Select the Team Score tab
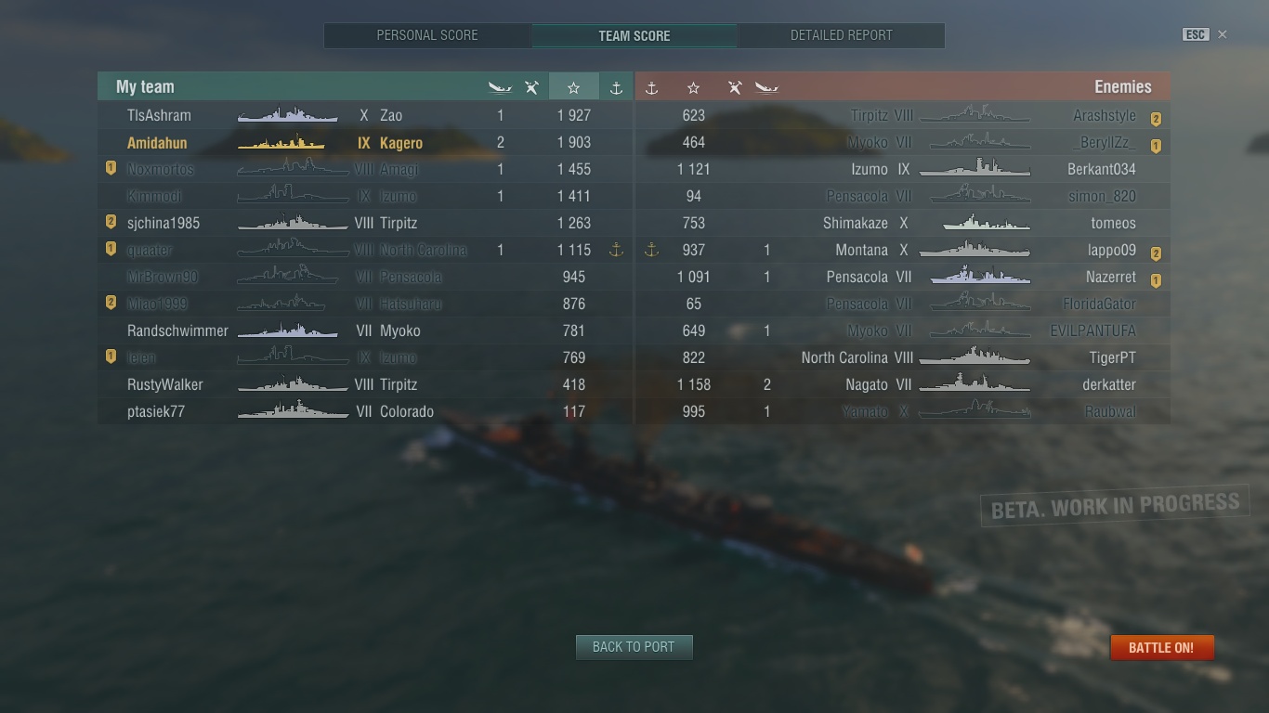 pos(634,35)
